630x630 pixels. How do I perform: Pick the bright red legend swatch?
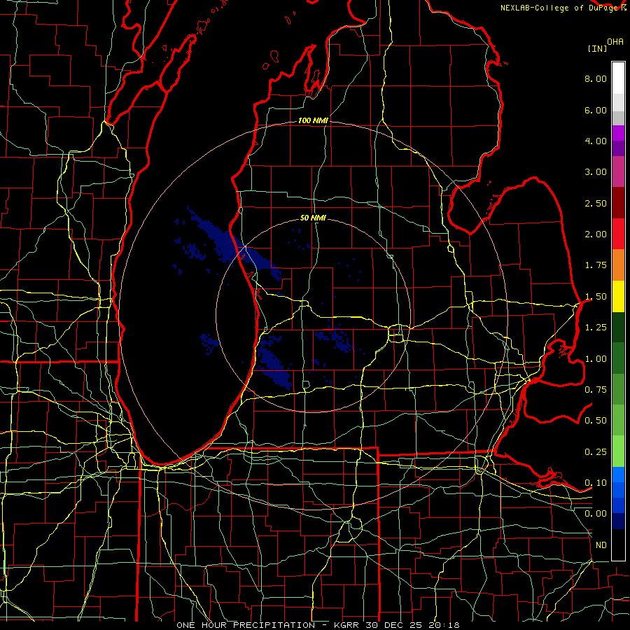(x=618, y=234)
